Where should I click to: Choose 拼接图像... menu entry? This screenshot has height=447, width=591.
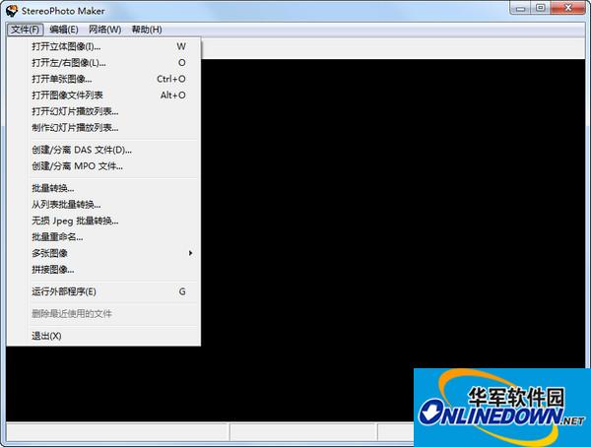pyautogui.click(x=103, y=269)
